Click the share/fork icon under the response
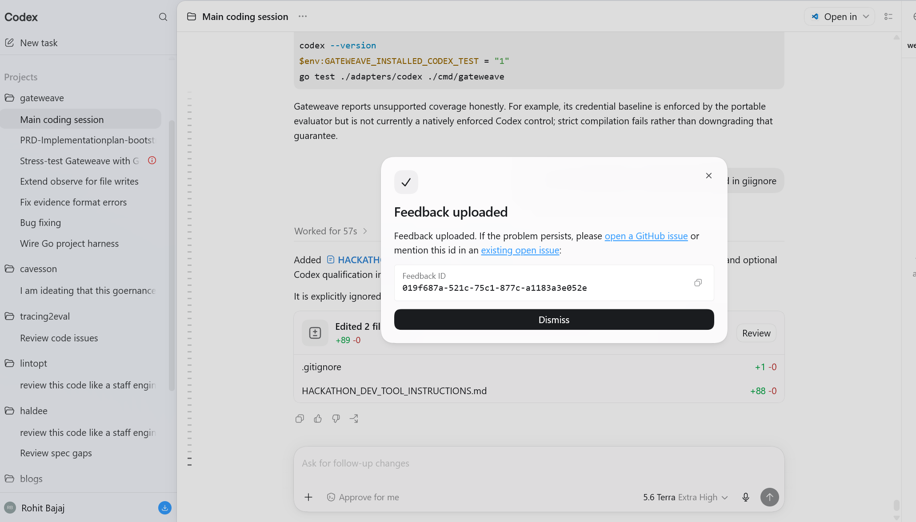 (x=354, y=419)
